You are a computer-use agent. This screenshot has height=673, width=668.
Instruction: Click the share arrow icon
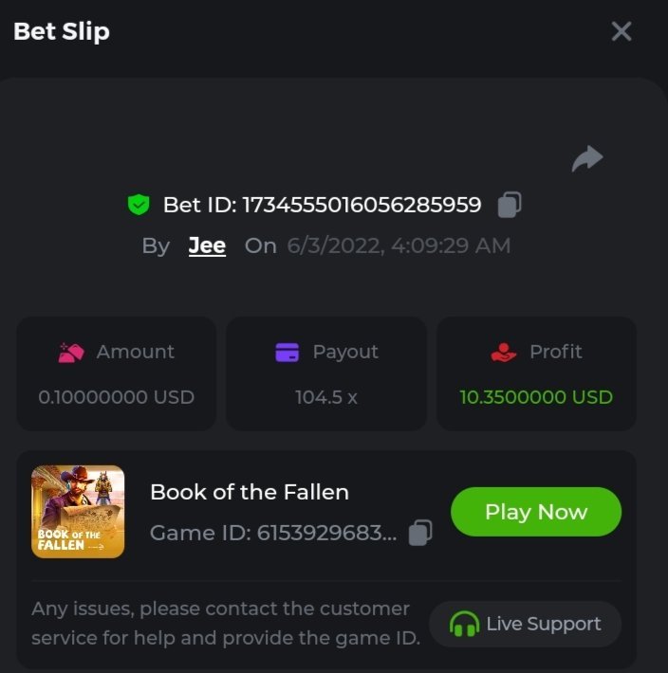coord(587,158)
